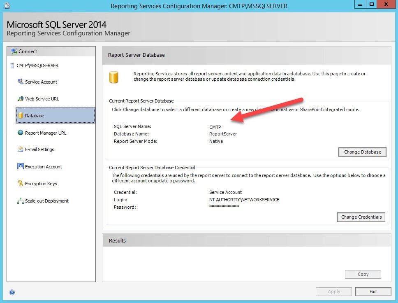Click the Execution Account icon
This screenshot has width=398, height=303.
20,166
